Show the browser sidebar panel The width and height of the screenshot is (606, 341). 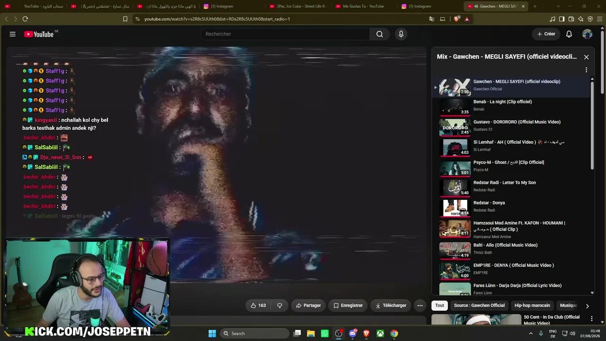tap(561, 19)
